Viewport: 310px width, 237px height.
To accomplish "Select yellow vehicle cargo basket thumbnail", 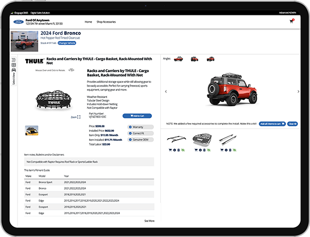I will (x=31, y=131).
